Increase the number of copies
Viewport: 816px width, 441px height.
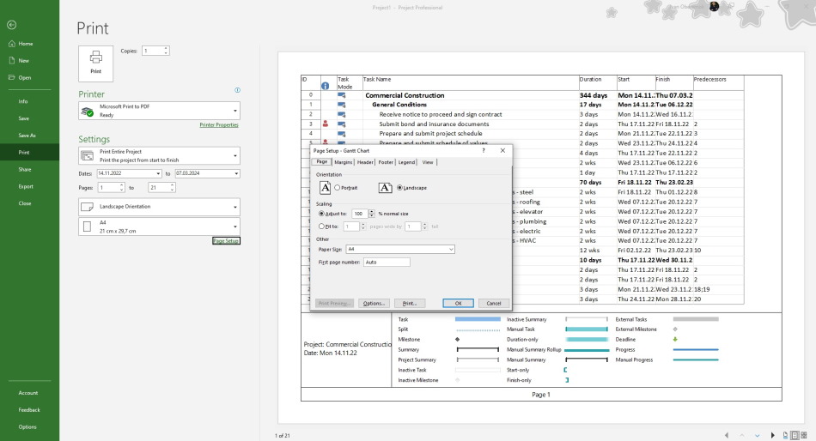pyautogui.click(x=166, y=48)
